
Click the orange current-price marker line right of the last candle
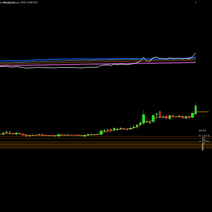[203, 112]
